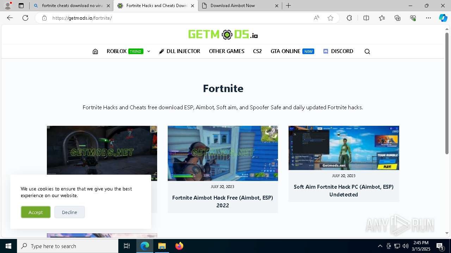Open the tab actions menu icon
The width and height of the screenshot is (451, 253).
coord(21,6)
